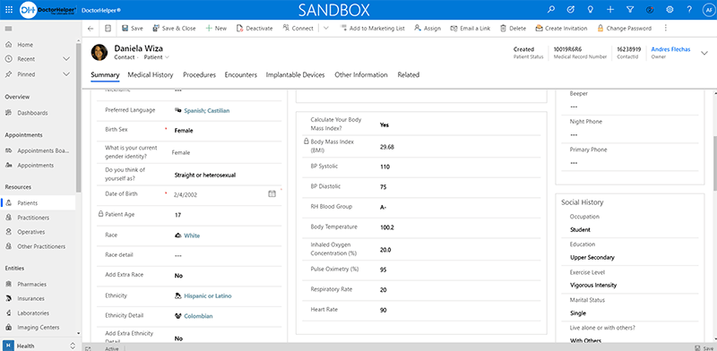Screen dimensions: 717x351
Task: Open the Birth Sex option field
Action: (x=228, y=131)
